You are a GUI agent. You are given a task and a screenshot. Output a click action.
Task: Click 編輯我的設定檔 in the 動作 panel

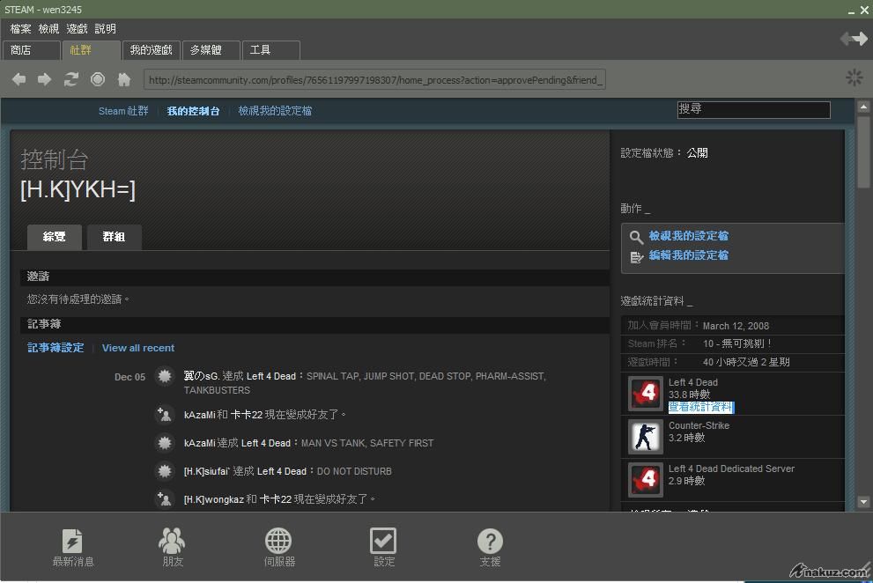point(689,255)
